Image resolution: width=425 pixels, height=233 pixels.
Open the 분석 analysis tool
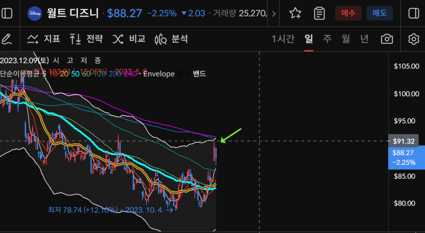click(171, 39)
